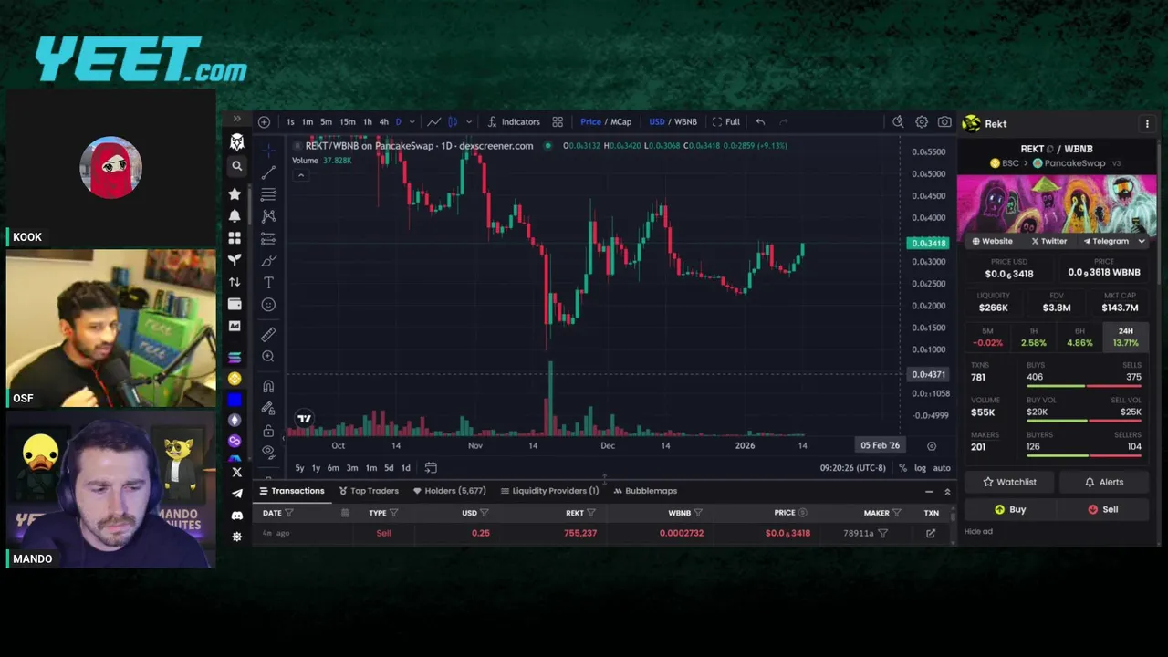Click the Ad icon in sidebar
This screenshot has width=1168, height=657.
[x=235, y=326]
